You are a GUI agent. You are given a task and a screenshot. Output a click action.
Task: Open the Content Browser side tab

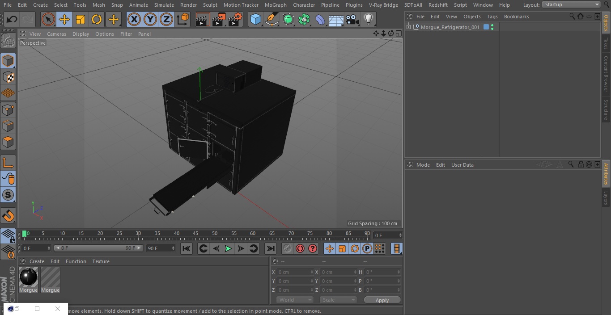tap(606, 74)
